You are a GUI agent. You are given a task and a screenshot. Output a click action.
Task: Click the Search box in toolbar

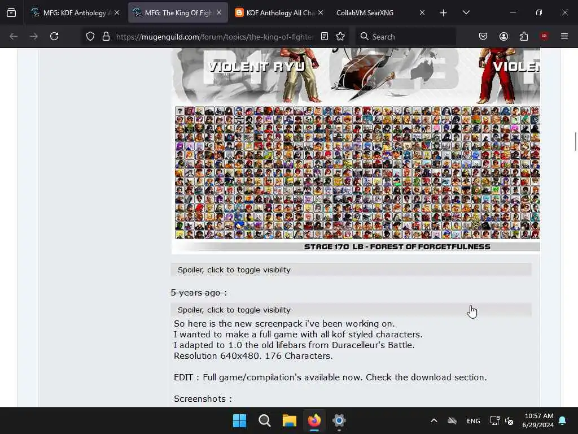(x=405, y=37)
